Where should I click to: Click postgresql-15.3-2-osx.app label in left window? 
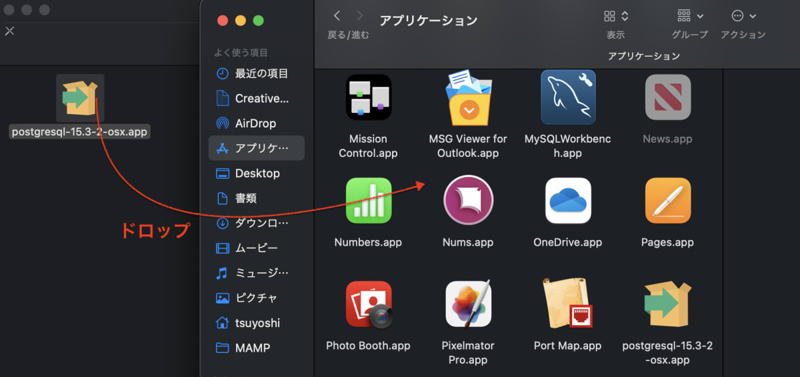pos(80,132)
